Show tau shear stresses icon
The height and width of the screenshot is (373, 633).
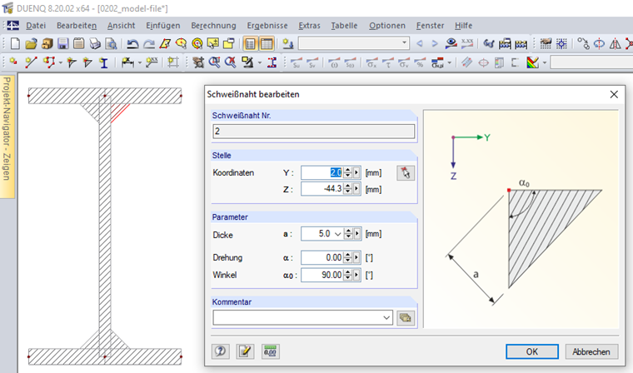[388, 62]
